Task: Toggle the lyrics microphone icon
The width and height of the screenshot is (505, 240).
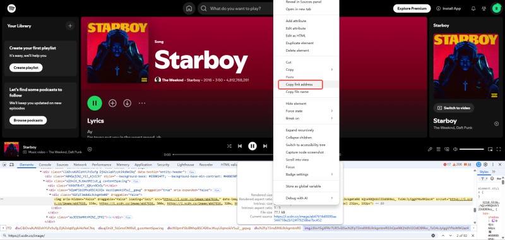Action: point(430,149)
